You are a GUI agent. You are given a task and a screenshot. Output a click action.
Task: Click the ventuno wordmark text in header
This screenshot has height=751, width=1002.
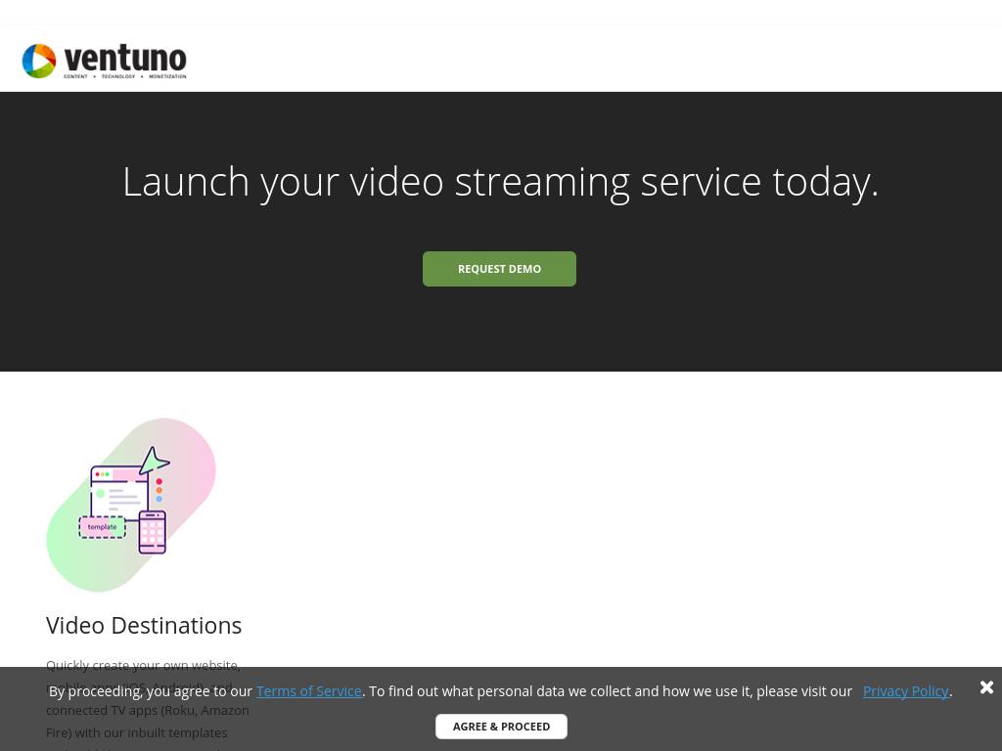(124, 57)
